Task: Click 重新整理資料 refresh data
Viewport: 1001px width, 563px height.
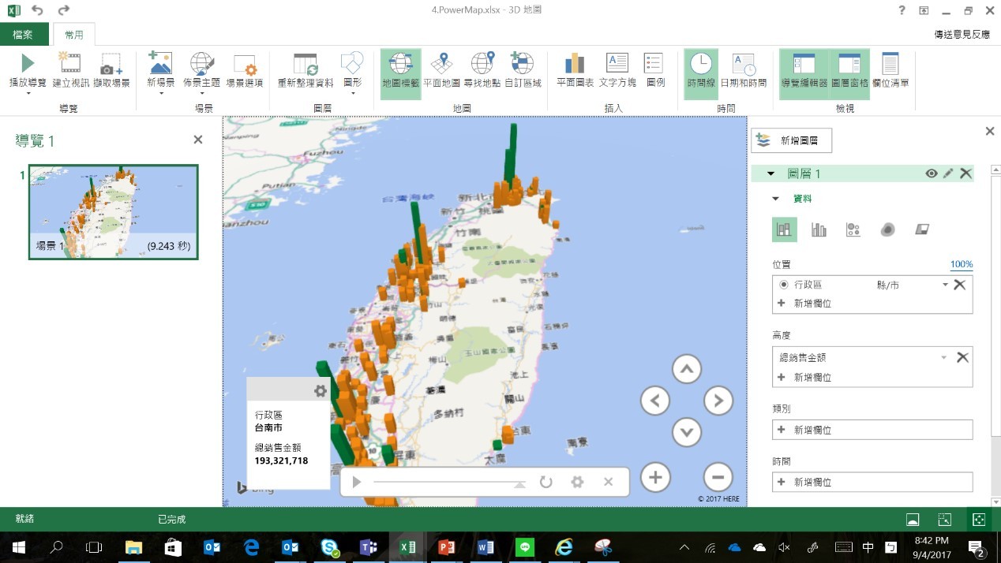Action: [306, 71]
